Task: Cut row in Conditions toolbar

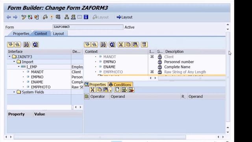Action: point(93,90)
